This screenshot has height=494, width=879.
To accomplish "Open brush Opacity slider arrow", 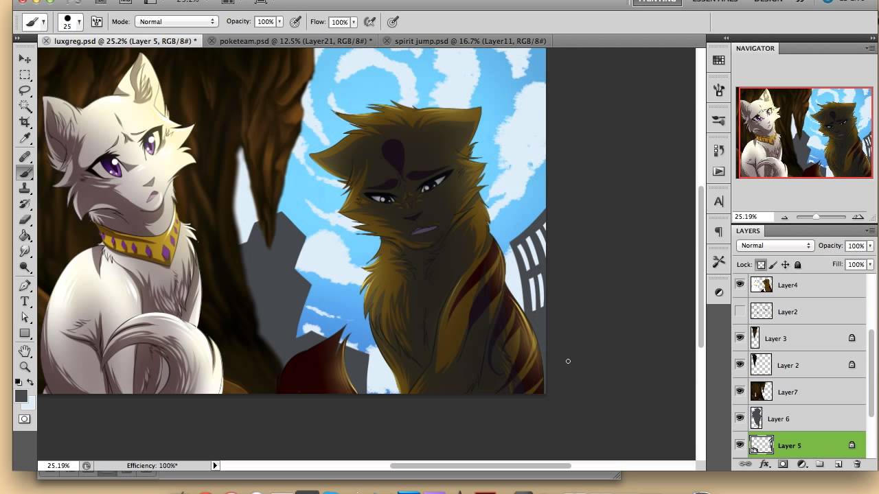I will click(x=280, y=22).
